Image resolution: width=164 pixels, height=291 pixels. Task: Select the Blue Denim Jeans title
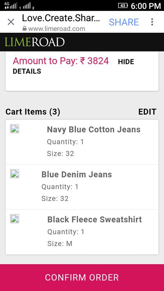77,175
